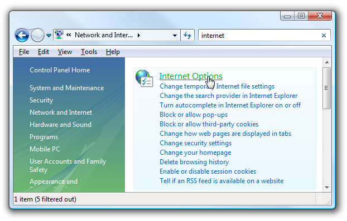Click the double chevron in address bar
Screen dimensions: 347x221
(x=69, y=35)
